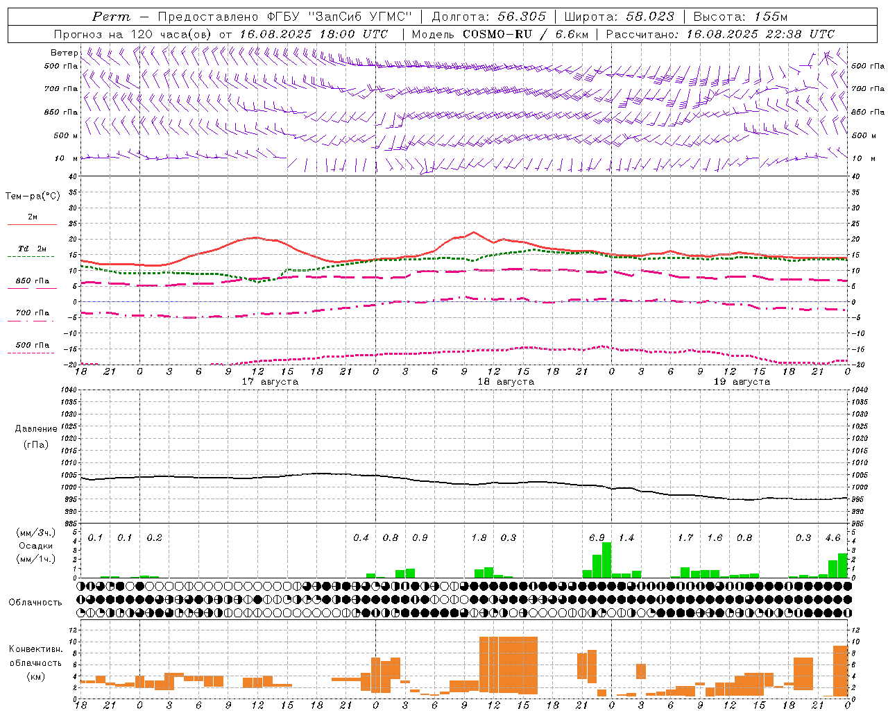The height and width of the screenshot is (711, 888).
Task: Click the "(км)" unit under convective cloudiness
Action: click(x=35, y=676)
